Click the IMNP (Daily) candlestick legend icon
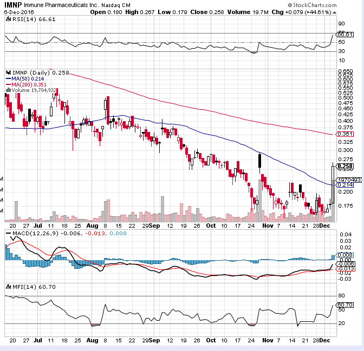The width and height of the screenshot is (364, 351). click(x=7, y=72)
